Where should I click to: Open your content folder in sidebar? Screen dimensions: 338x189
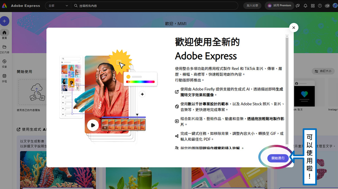pos(5,49)
